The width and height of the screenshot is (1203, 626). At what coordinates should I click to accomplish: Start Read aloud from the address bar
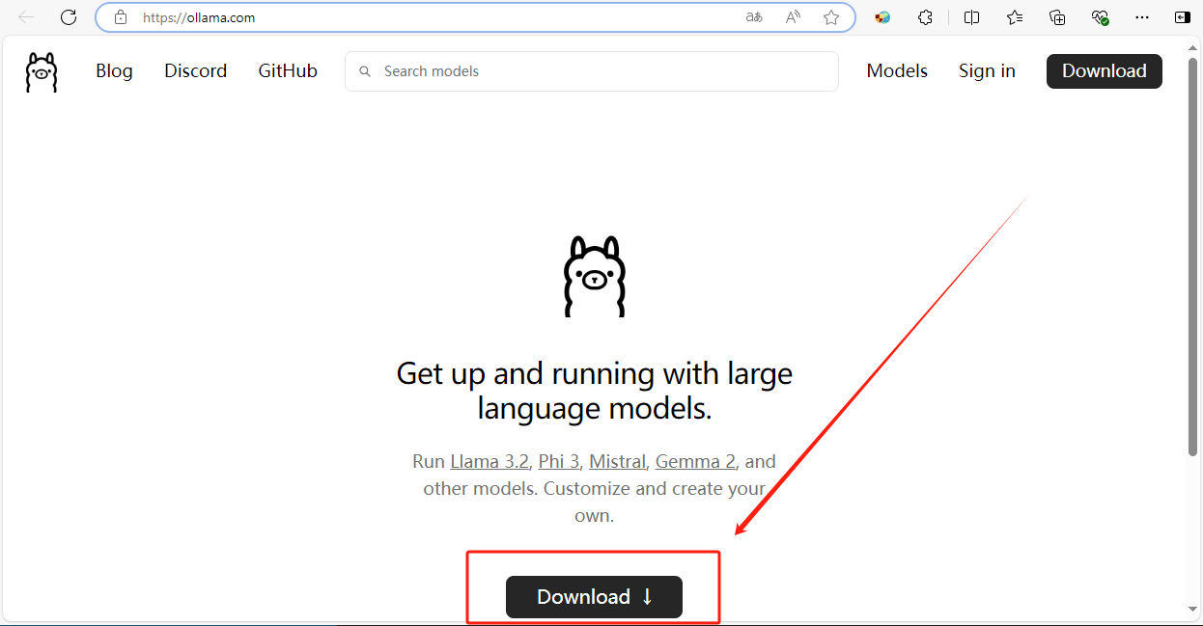[x=793, y=17]
